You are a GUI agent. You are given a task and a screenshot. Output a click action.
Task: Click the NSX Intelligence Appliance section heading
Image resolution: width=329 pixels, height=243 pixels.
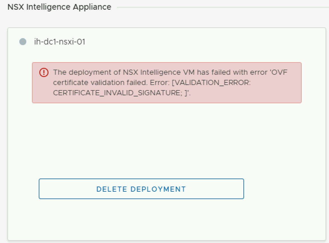pos(59,7)
